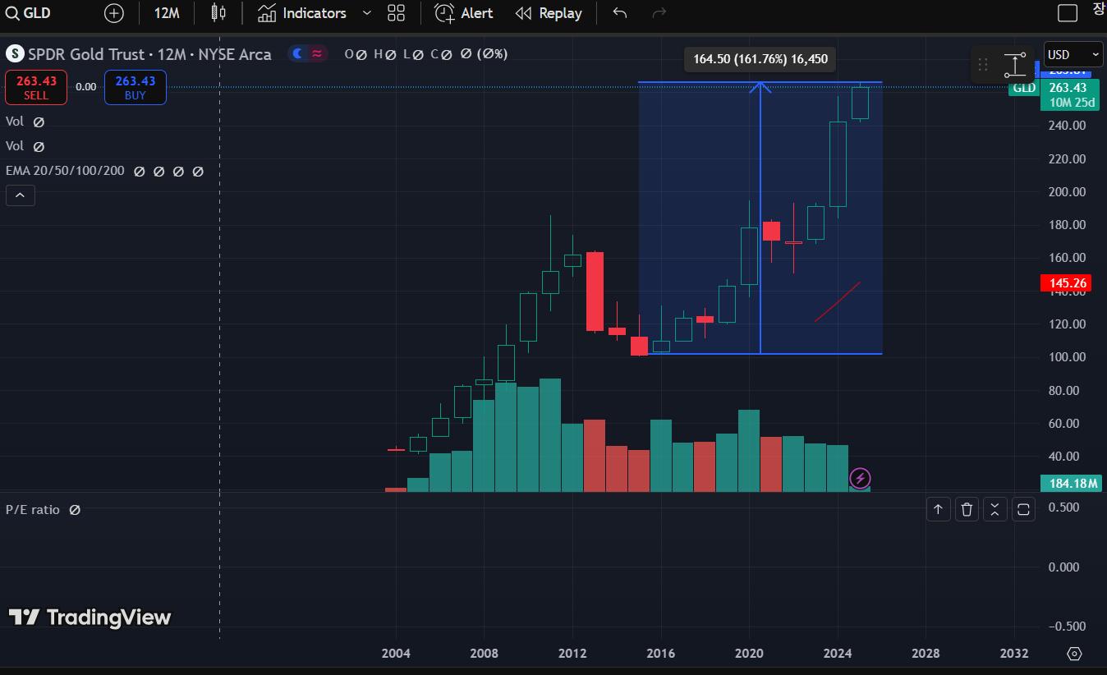The width and height of the screenshot is (1107, 675).
Task: Open the Indicators dialog
Action: click(302, 13)
